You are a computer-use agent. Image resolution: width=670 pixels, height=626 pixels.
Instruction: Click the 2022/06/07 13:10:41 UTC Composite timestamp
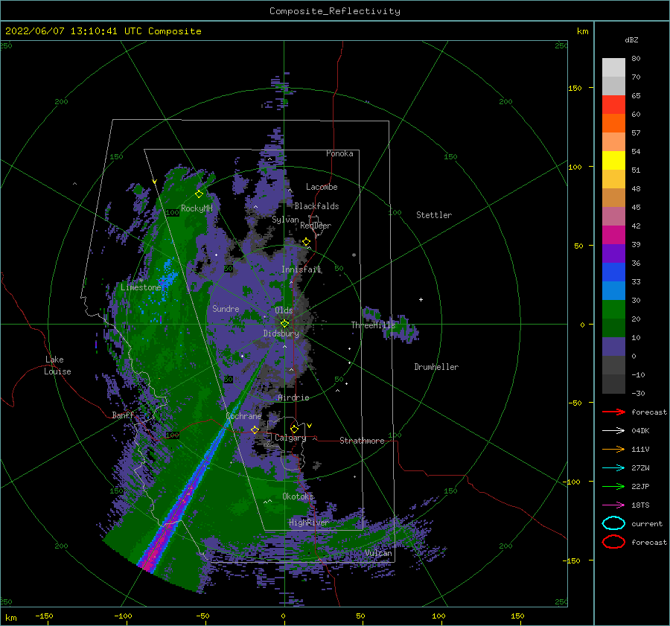[x=103, y=31]
